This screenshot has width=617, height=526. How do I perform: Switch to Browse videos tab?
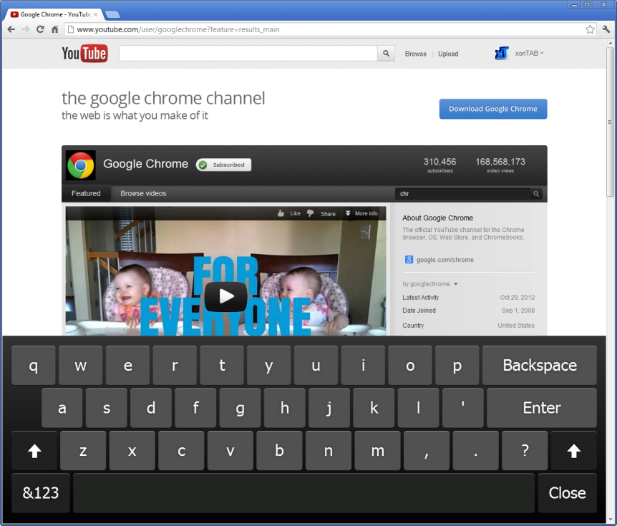[x=143, y=193]
